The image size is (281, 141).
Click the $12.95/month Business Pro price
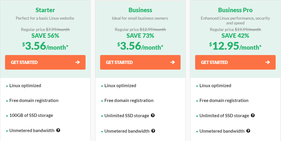(235, 46)
